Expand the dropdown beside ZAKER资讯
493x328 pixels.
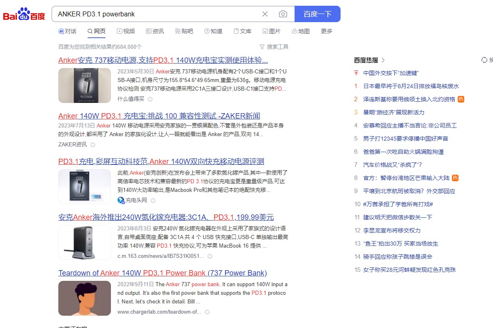[x=93, y=145]
